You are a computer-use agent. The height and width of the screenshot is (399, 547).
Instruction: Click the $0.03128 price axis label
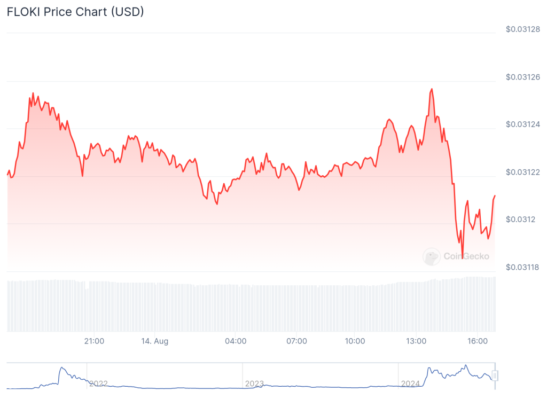[523, 29]
